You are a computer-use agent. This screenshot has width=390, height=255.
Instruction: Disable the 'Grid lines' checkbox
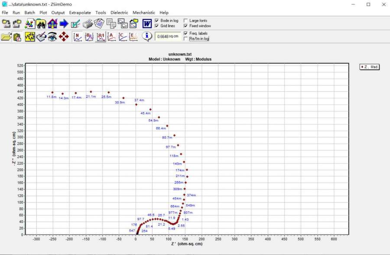(x=157, y=26)
